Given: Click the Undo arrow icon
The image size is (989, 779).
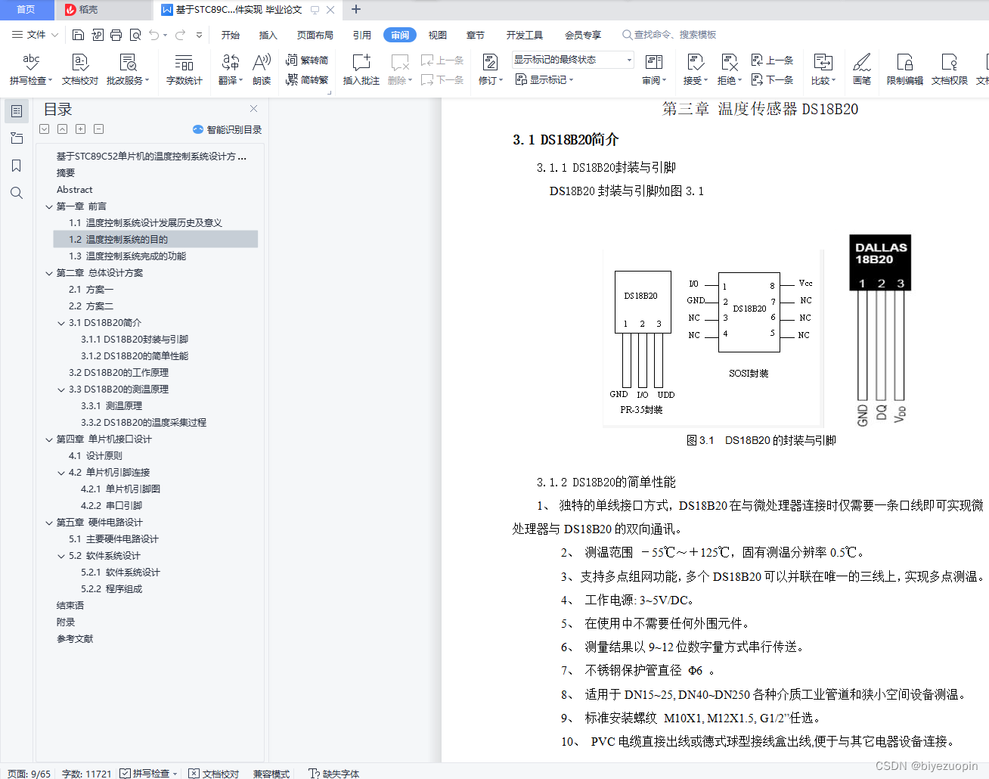Looking at the screenshot, I should 154,35.
